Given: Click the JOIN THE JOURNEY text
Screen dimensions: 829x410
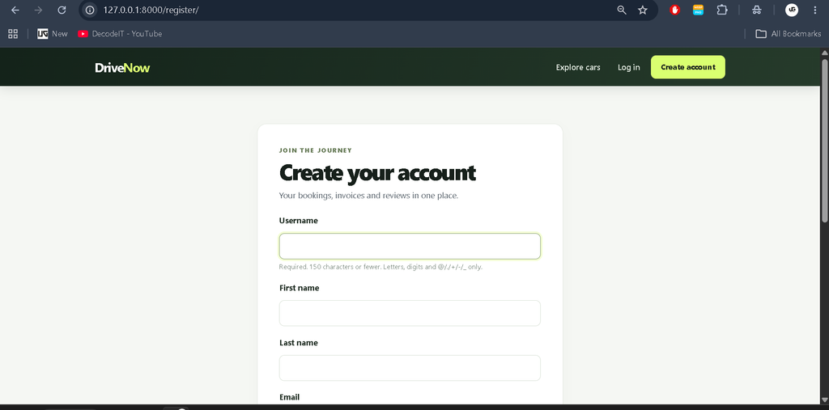Looking at the screenshot, I should click(x=316, y=150).
